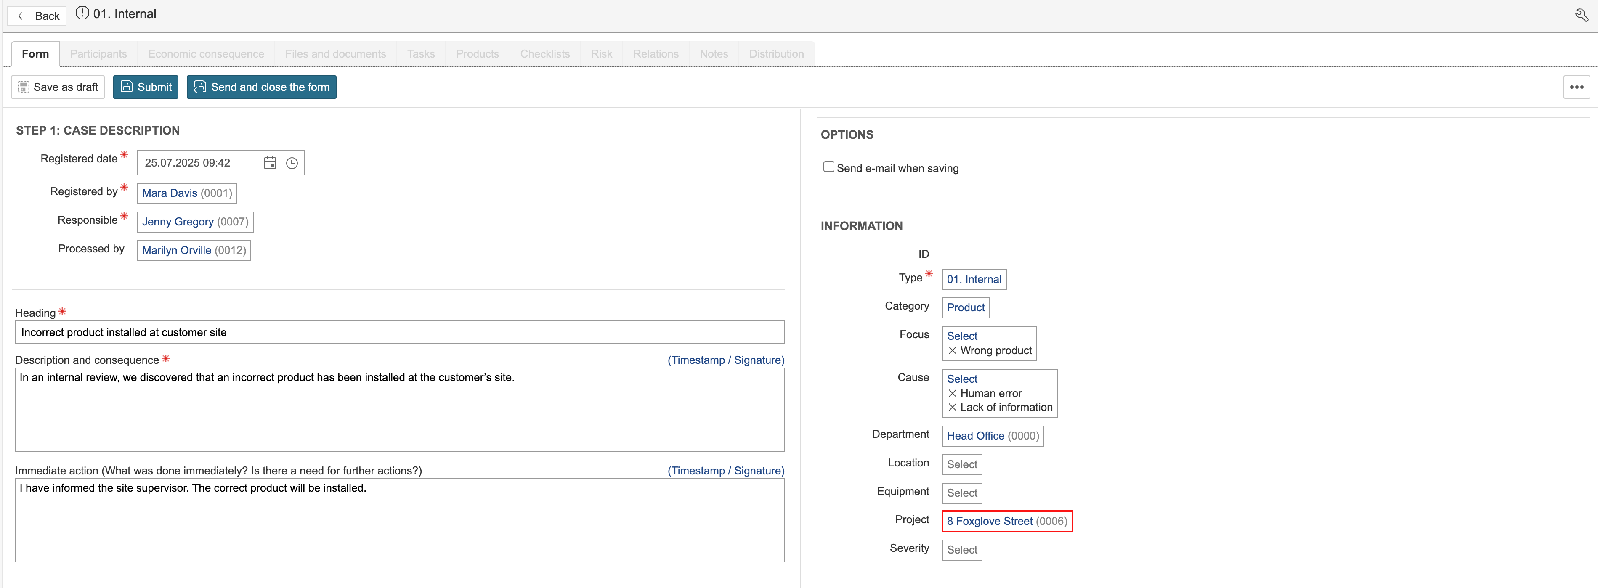Click the Submit button
Screen dimensions: 1598x588
(x=146, y=87)
